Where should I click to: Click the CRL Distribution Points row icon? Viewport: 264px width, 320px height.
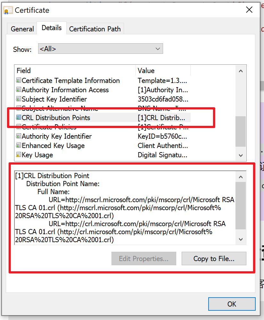pyautogui.click(x=19, y=118)
